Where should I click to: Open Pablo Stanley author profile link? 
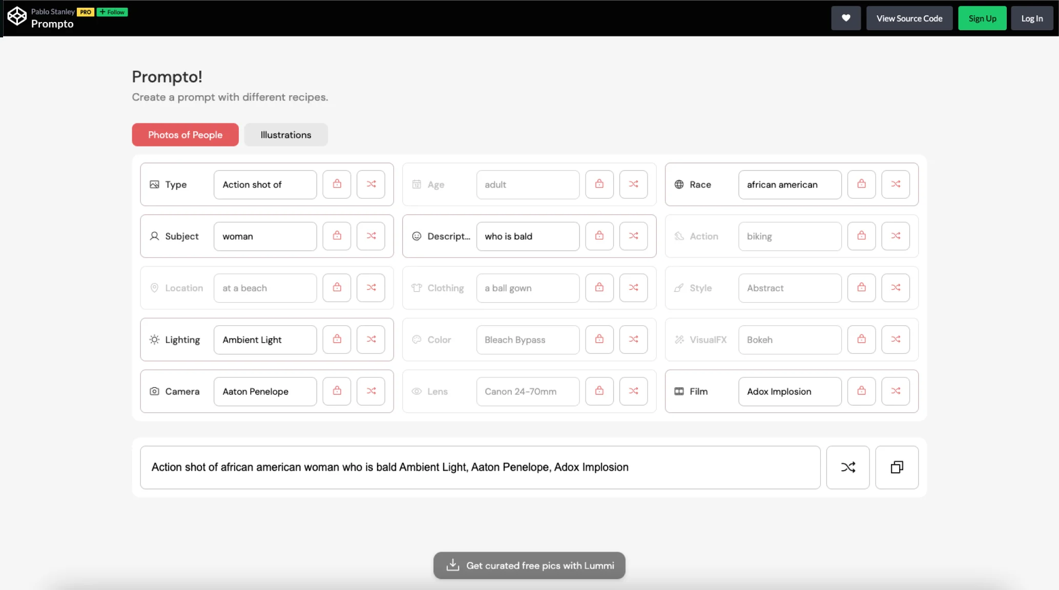point(53,12)
